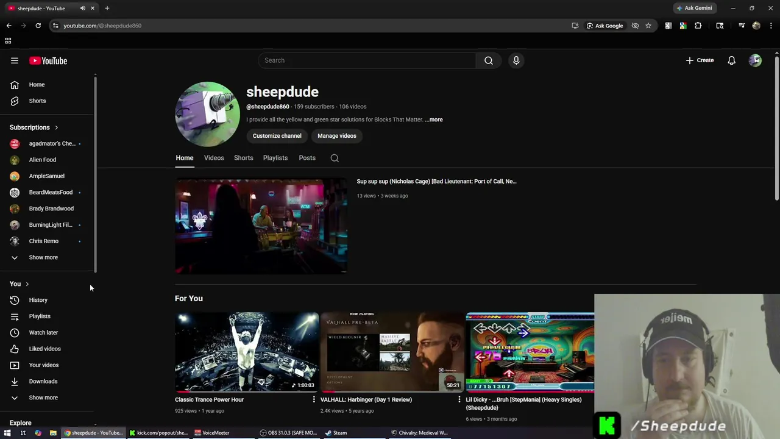Reload the page in Chrome

pyautogui.click(x=38, y=26)
